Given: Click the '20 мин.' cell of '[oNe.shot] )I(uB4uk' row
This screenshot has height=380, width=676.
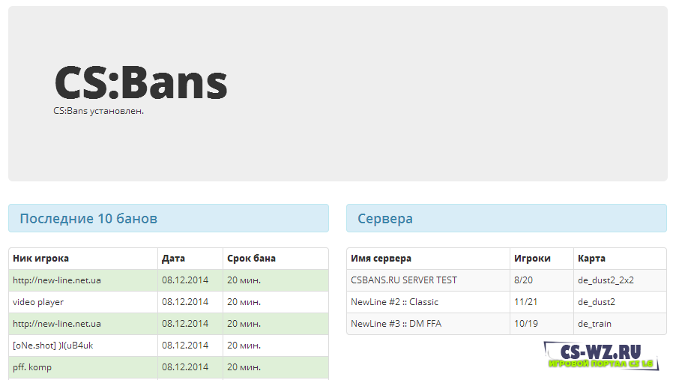Looking at the screenshot, I should 276,346.
